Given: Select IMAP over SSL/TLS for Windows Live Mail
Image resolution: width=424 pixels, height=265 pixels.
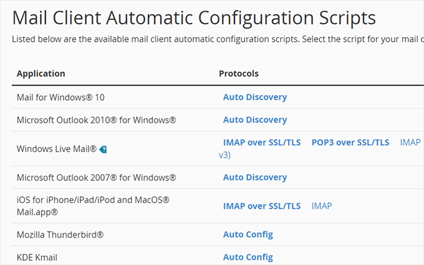Looking at the screenshot, I should (262, 142).
